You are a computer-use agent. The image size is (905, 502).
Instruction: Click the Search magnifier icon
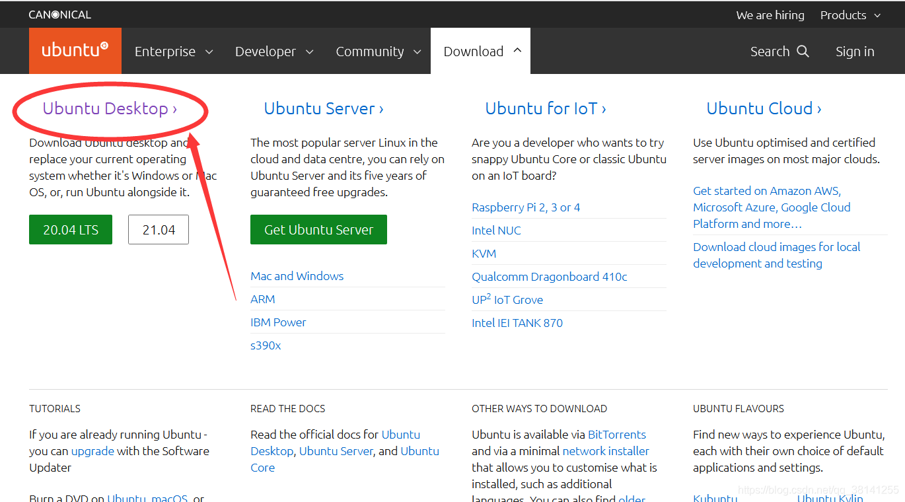click(x=803, y=52)
